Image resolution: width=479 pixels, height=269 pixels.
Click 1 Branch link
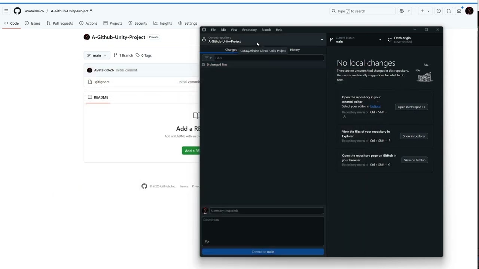pos(123,55)
